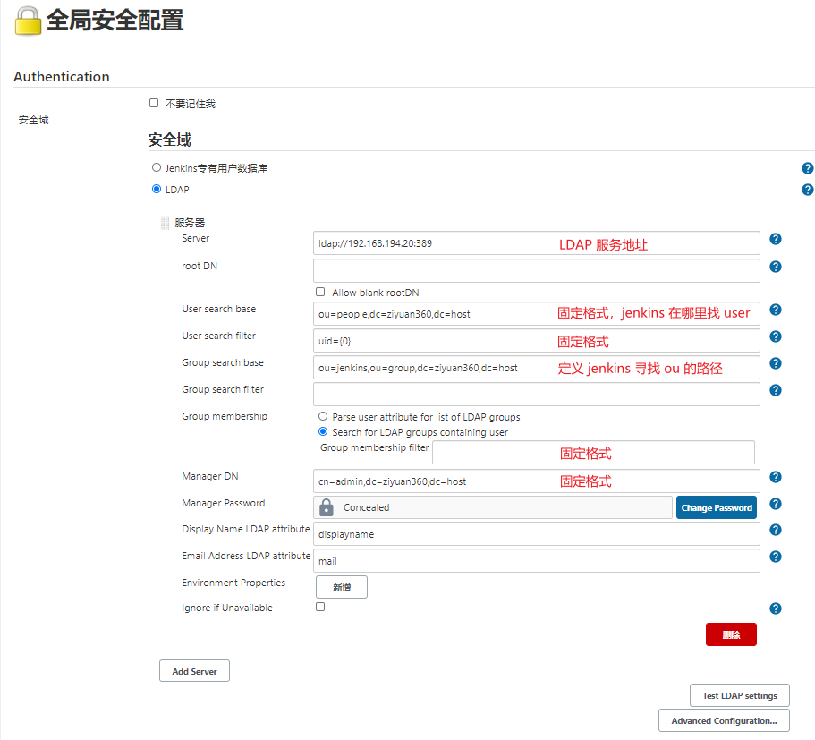Click the padlock icon on the Concealed password field

327,507
